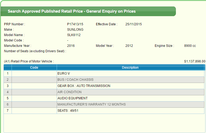Click row number 1 cell

(8, 73)
